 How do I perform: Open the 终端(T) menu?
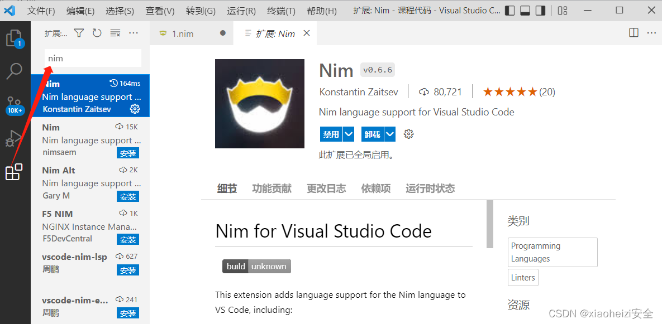coord(281,11)
